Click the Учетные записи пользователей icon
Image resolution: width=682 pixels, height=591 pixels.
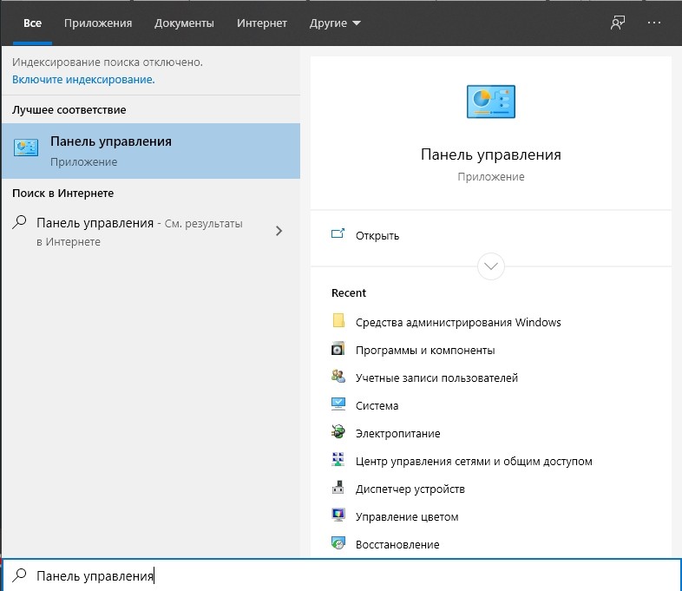click(x=338, y=376)
